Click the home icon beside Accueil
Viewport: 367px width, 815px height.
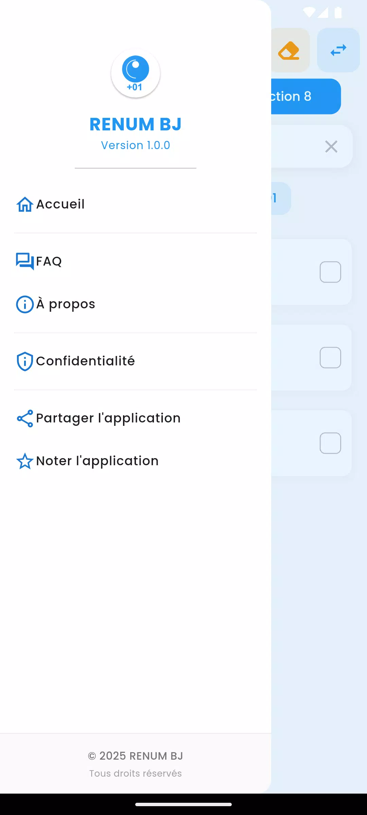pyautogui.click(x=25, y=204)
